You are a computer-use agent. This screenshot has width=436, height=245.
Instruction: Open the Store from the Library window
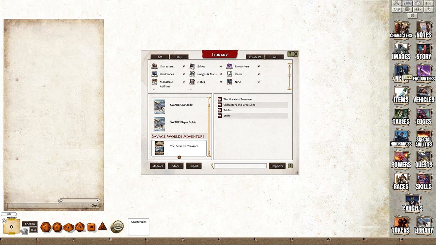pyautogui.click(x=175, y=166)
